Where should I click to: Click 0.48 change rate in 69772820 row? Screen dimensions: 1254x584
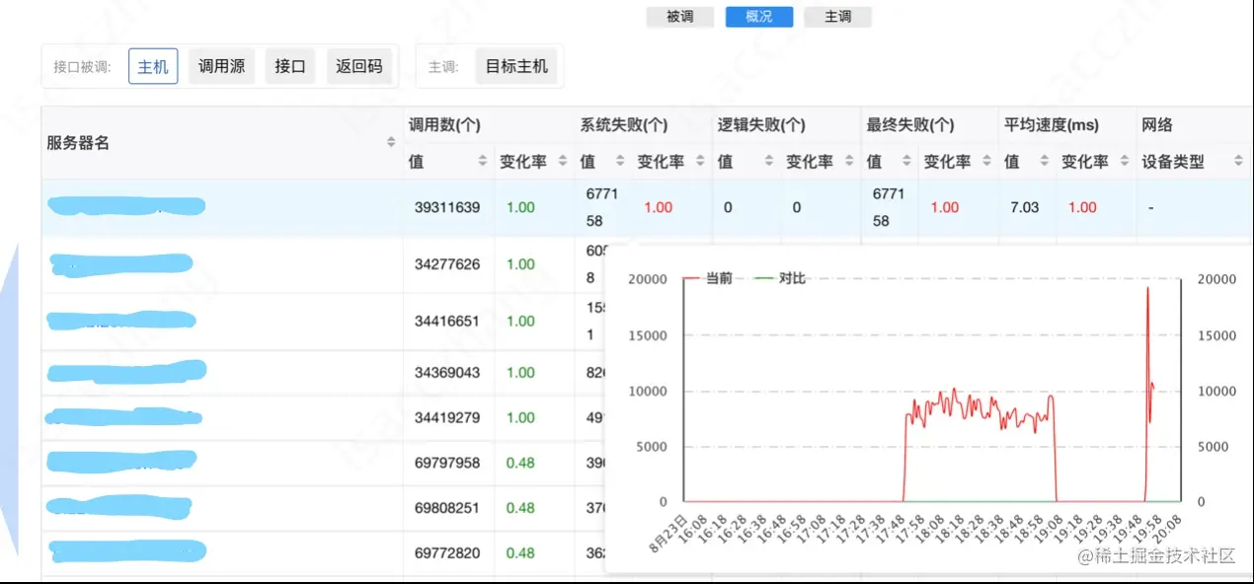(520, 553)
